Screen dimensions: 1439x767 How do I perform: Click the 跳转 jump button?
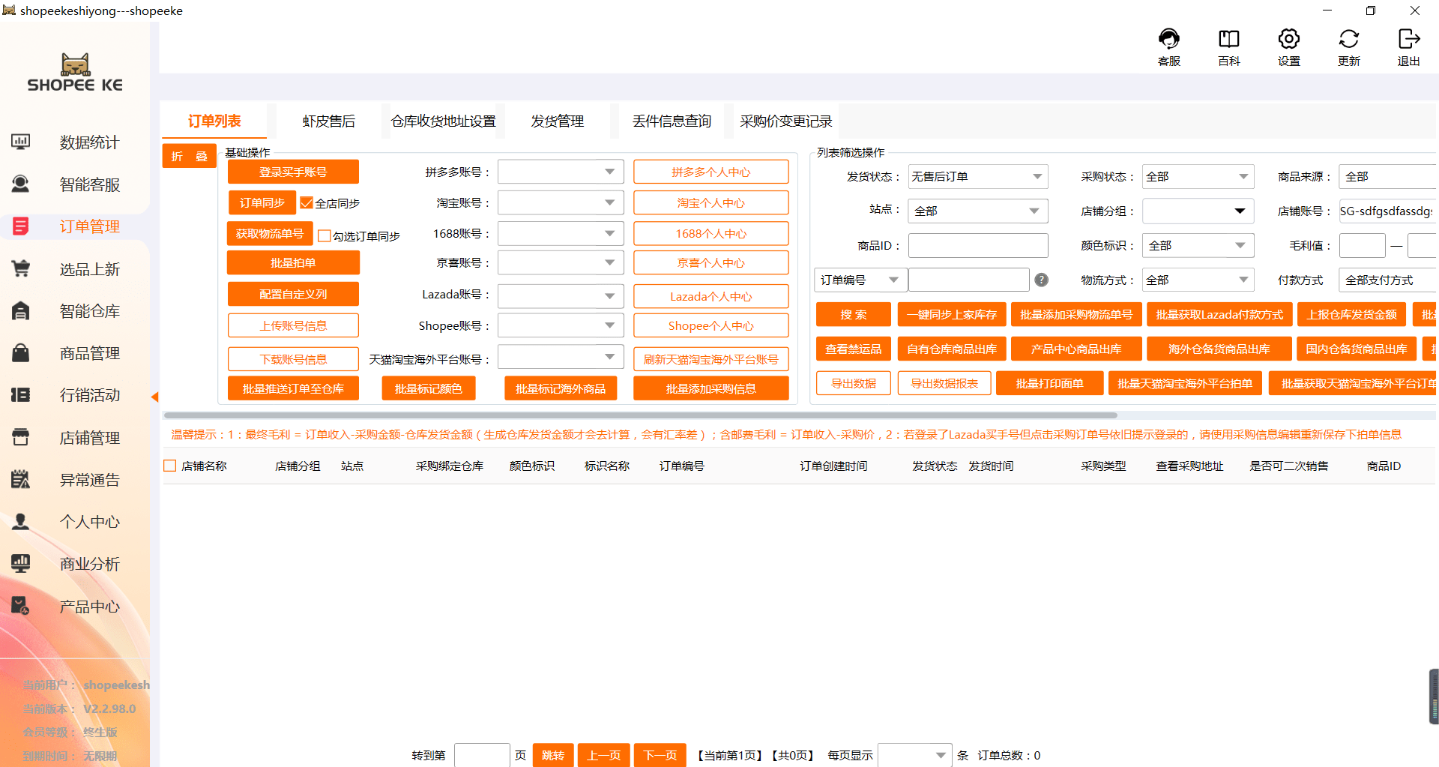click(553, 755)
